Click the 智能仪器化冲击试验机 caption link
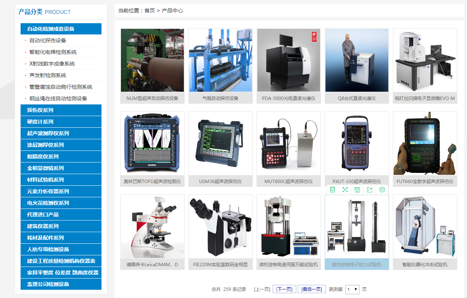The height and width of the screenshot is (298, 467). click(x=425, y=265)
